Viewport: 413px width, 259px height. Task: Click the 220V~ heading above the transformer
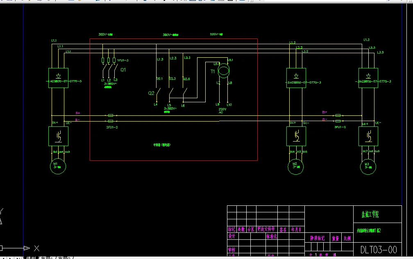point(216,34)
